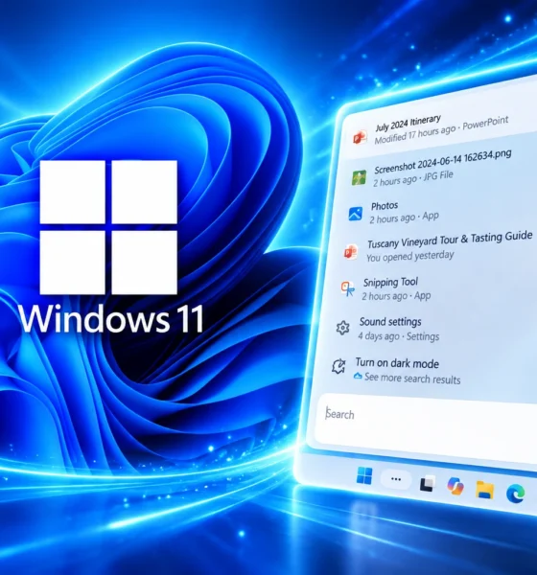Click '2 hours ago · JPG File' subtitle
The width and height of the screenshot is (537, 575).
tap(413, 178)
